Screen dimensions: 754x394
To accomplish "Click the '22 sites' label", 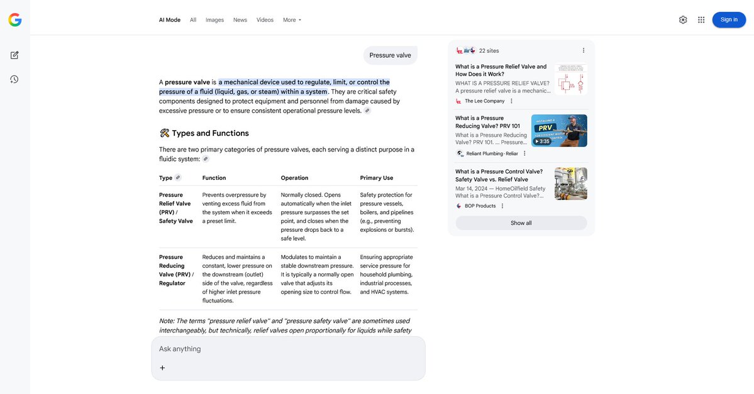I will click(489, 50).
